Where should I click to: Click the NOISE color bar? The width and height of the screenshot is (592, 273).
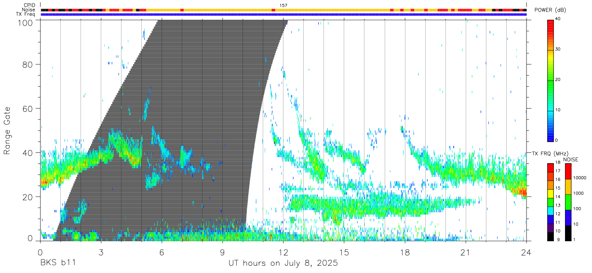(x=568, y=202)
